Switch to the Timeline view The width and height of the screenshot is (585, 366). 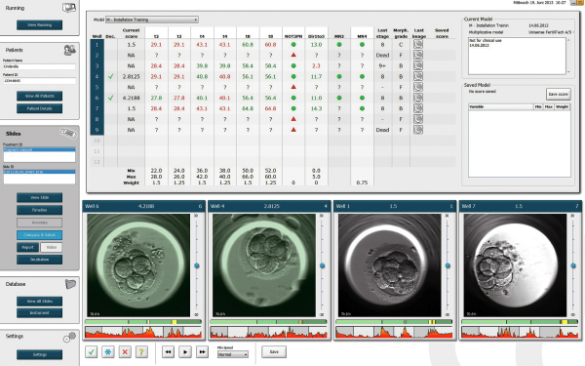tap(40, 210)
